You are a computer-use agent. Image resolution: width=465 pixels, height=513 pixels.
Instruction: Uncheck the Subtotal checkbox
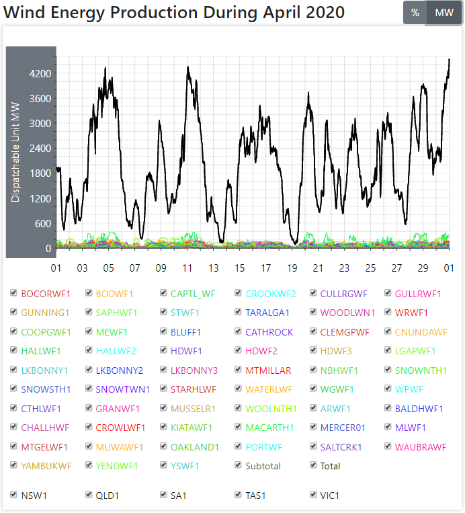coord(239,465)
